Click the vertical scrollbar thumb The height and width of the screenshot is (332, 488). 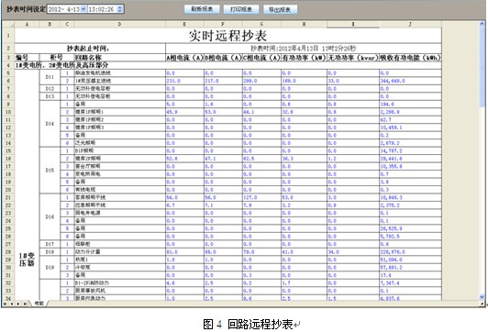coord(482,66)
